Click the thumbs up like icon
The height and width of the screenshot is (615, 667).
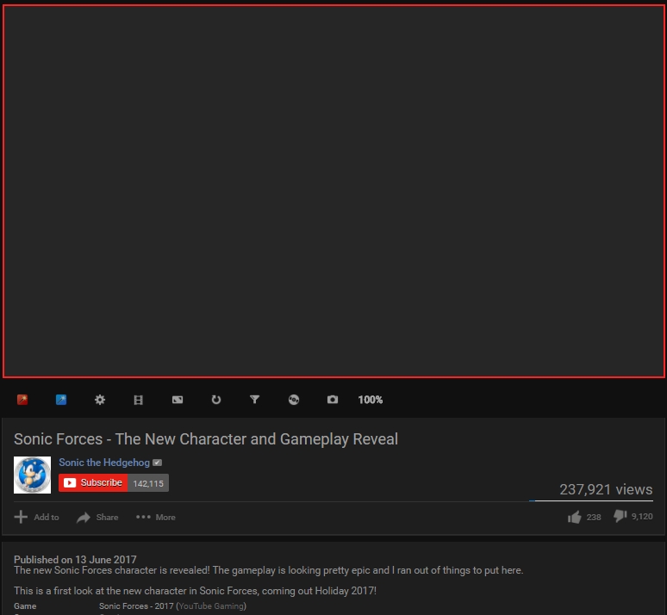pos(574,517)
